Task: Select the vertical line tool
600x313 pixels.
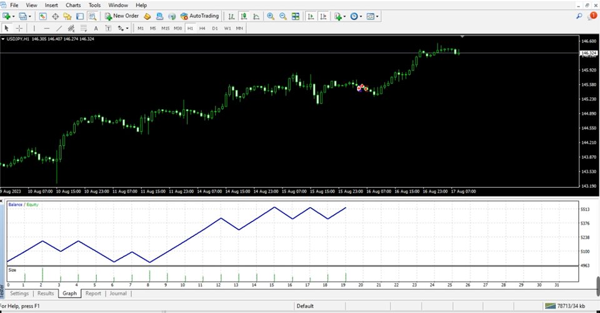Action: [x=34, y=28]
